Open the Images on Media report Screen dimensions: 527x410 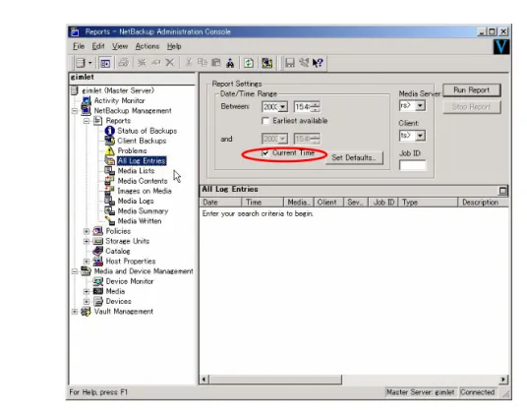point(145,191)
